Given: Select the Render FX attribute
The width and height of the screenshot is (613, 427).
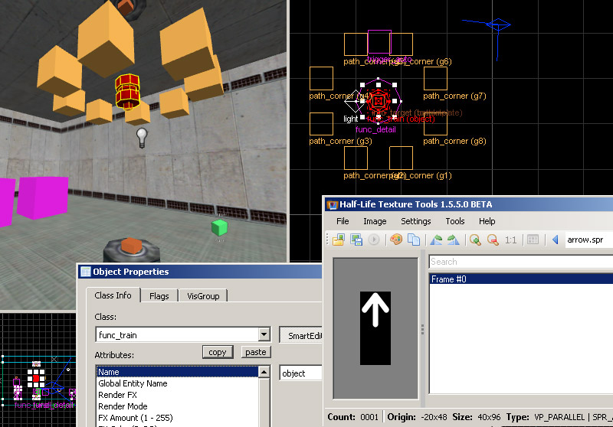Looking at the screenshot, I should click(178, 395).
